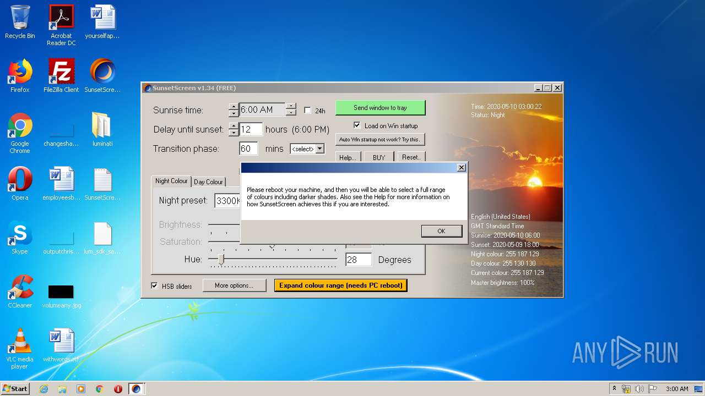Select the yourselfap Word document icon
Screen dimensions: 705x396
coord(102,22)
